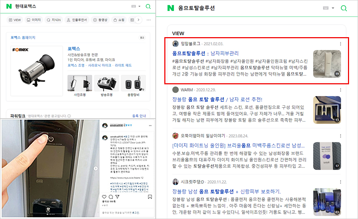Open comment bubble icon on Instagram post
The height and width of the screenshot is (219, 358).
(x=111, y=196)
